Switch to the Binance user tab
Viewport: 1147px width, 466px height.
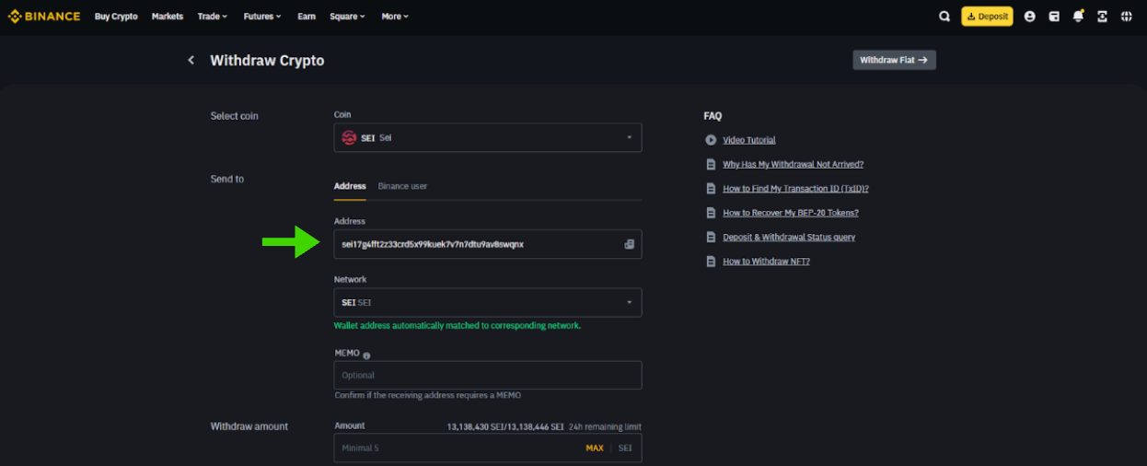(x=402, y=186)
